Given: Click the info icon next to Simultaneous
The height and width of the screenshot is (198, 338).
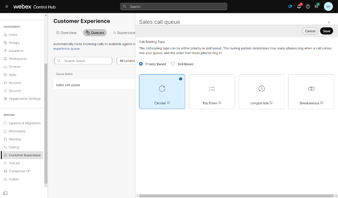Looking at the screenshot, I should click(322, 103).
